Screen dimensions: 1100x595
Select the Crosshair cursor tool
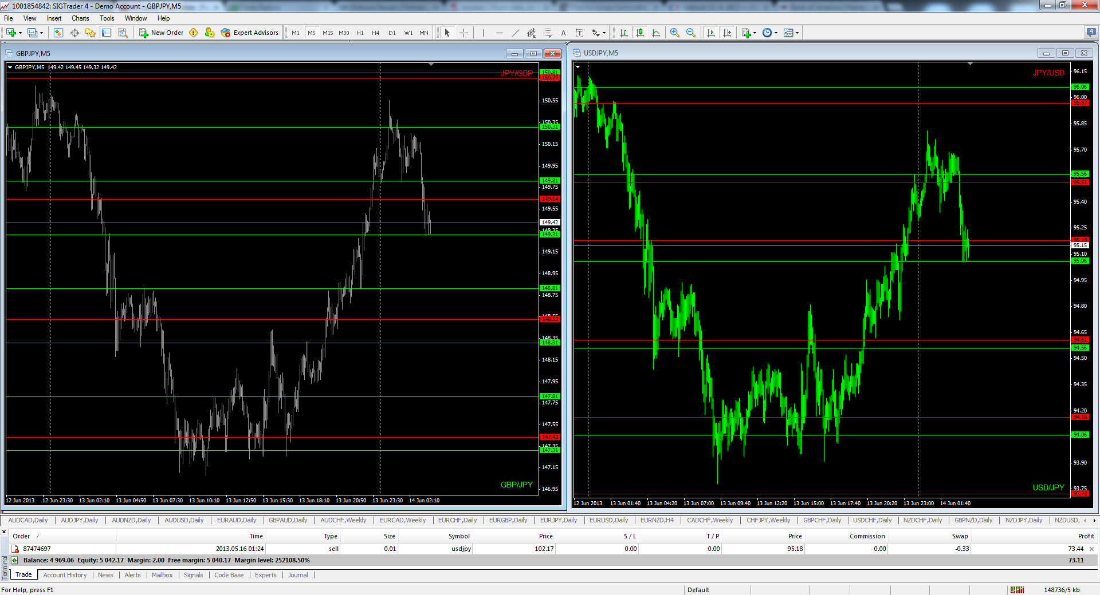tap(463, 33)
